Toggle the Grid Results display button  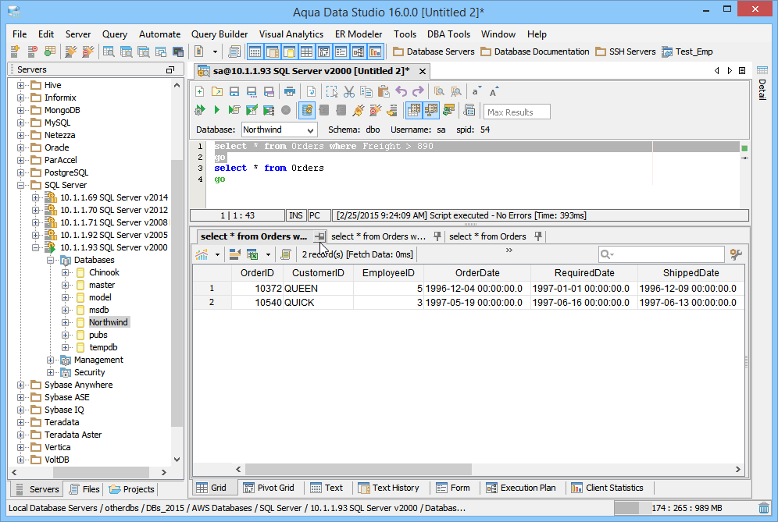414,110
